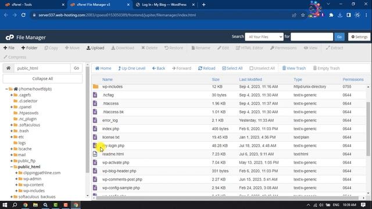Go Up One Level
372x209 pixels.
132,69
